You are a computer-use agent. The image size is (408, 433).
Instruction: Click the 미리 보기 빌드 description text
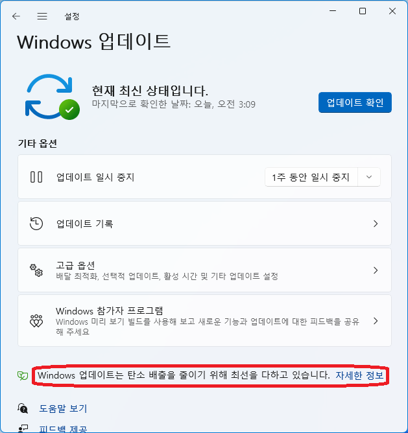pyautogui.click(x=208, y=327)
